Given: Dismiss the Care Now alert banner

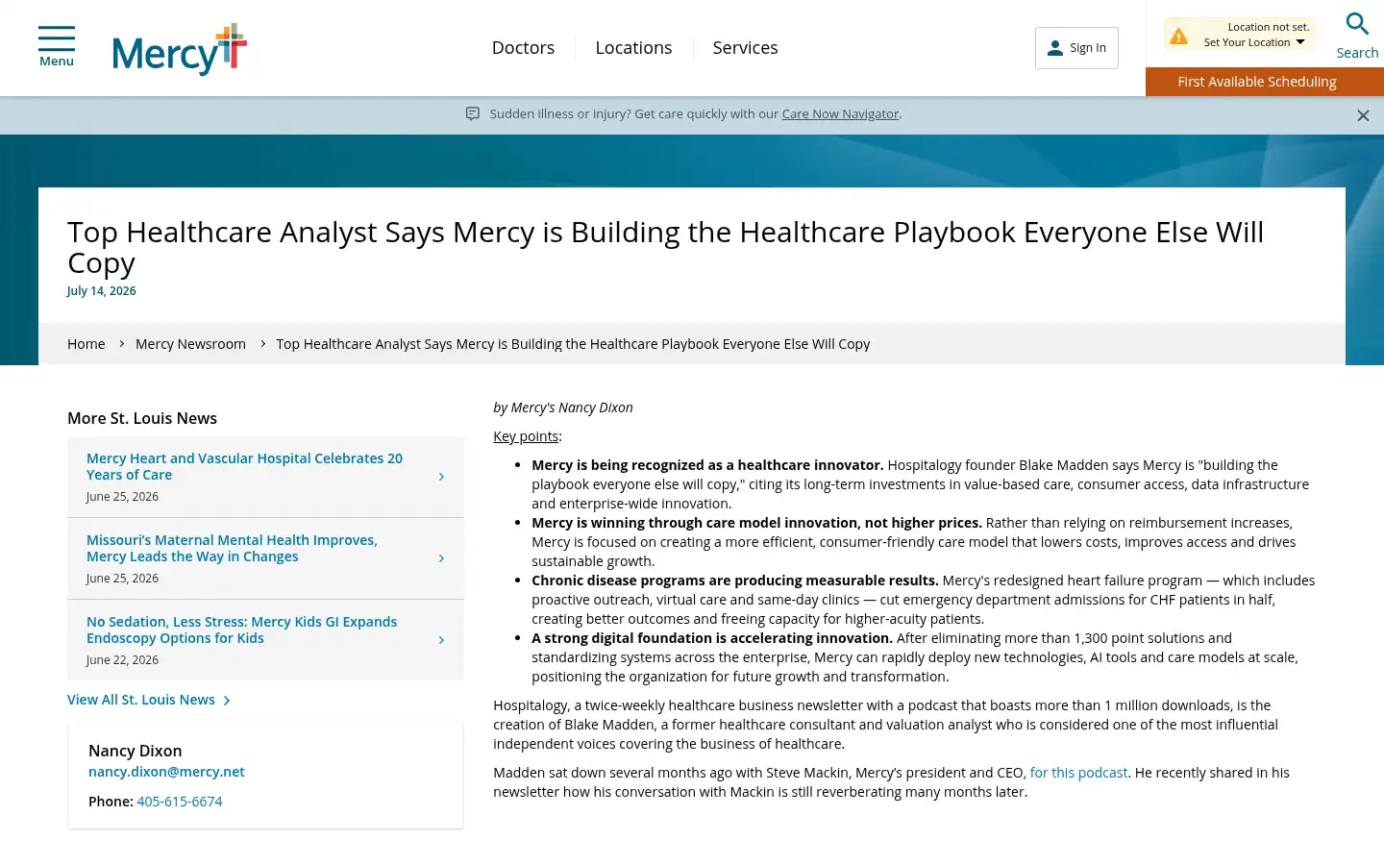Looking at the screenshot, I should [x=1363, y=115].
